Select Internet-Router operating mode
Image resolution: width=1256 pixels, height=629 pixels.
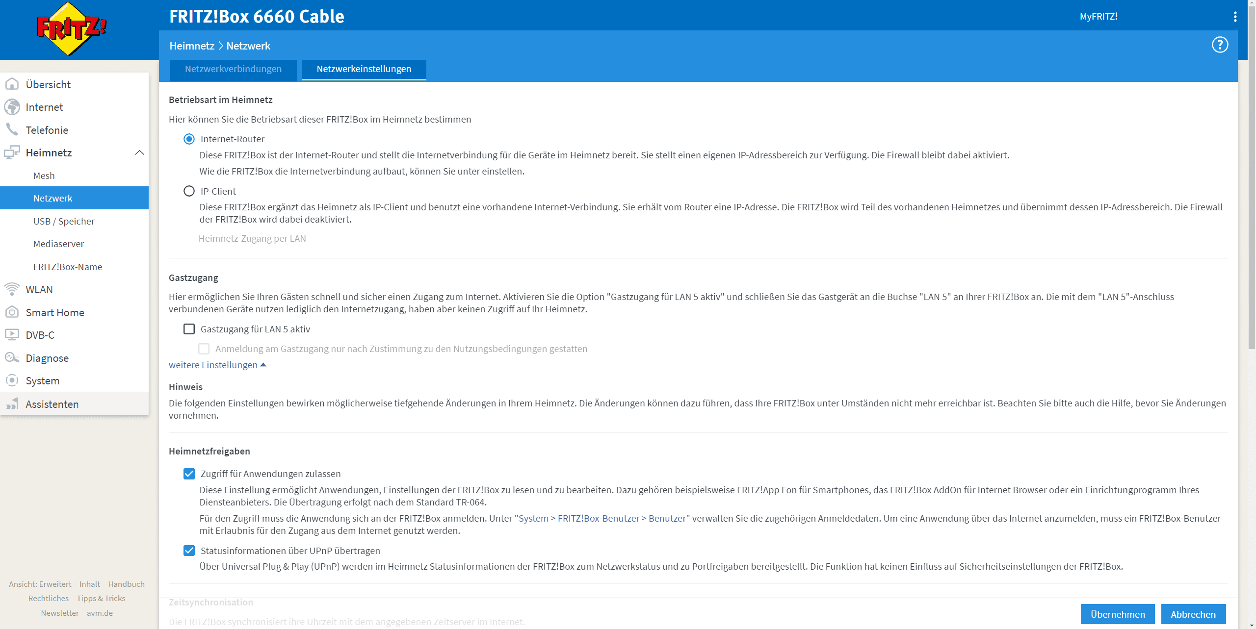point(189,139)
